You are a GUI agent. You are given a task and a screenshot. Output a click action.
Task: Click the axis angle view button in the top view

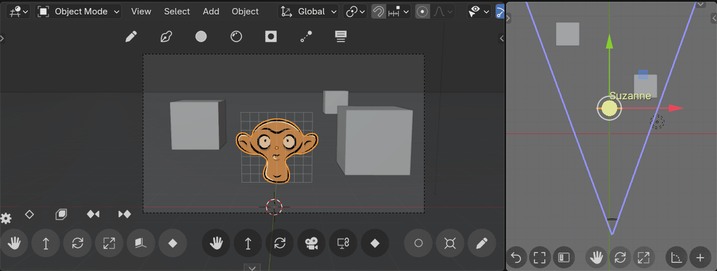click(x=677, y=257)
